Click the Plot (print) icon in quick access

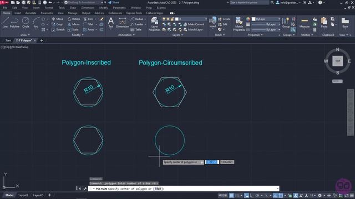pyautogui.click(x=44, y=2)
